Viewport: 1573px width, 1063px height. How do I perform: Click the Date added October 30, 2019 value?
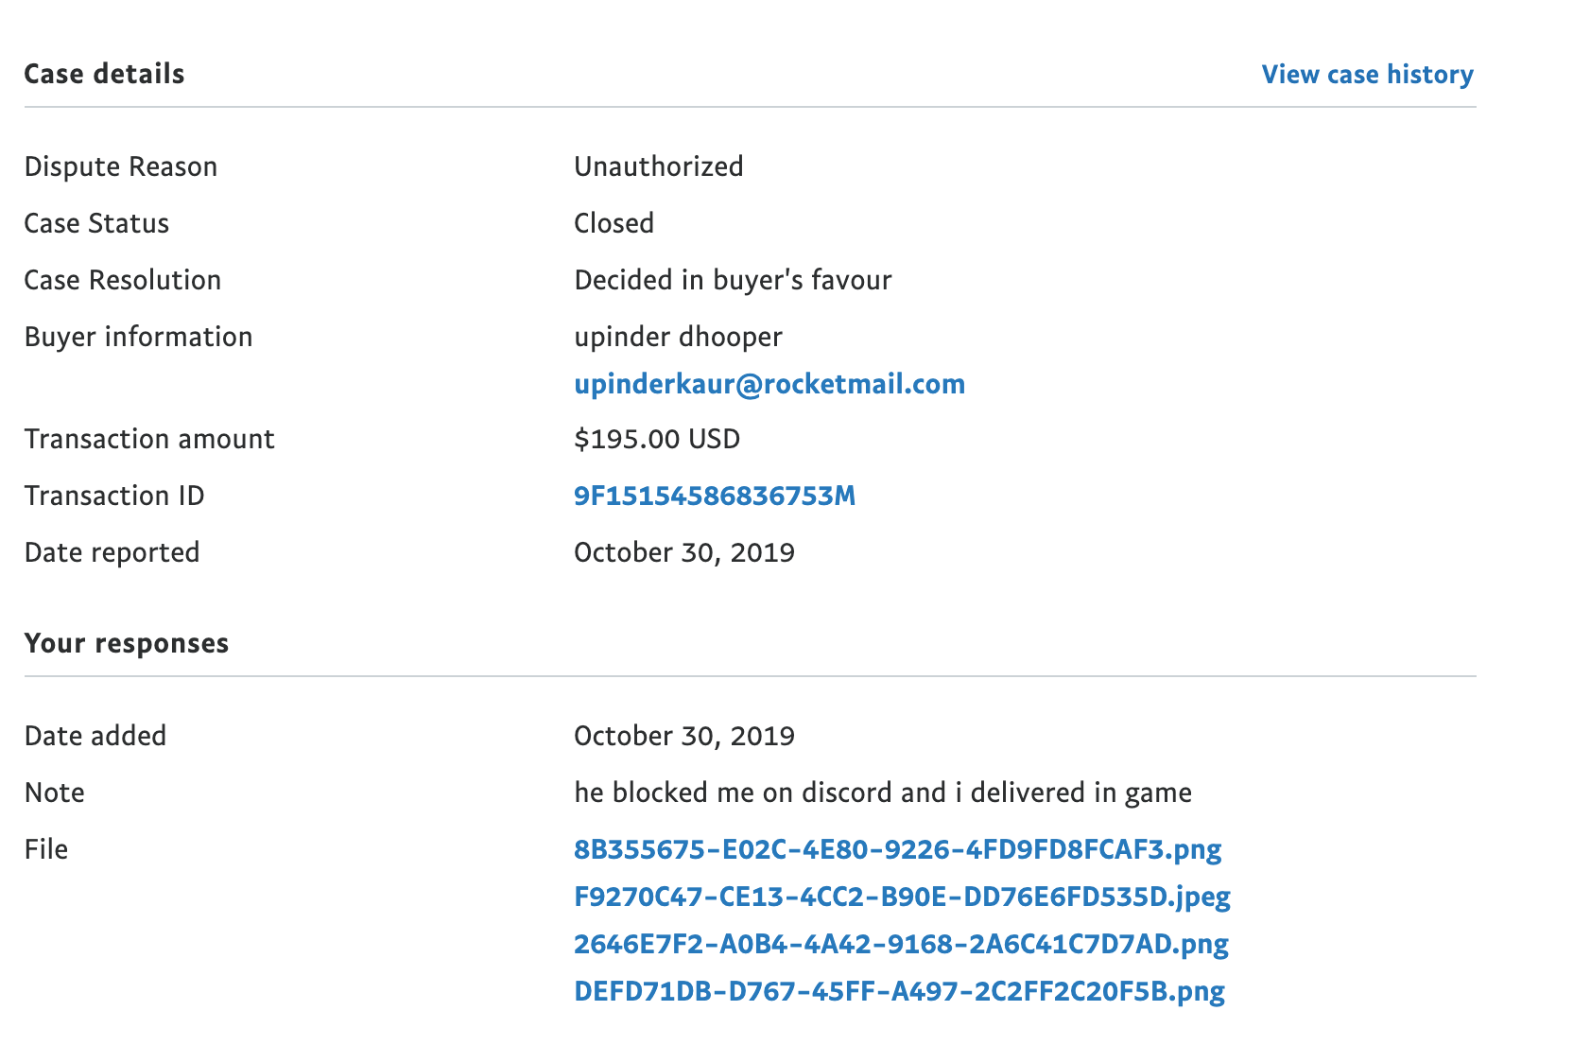684,736
